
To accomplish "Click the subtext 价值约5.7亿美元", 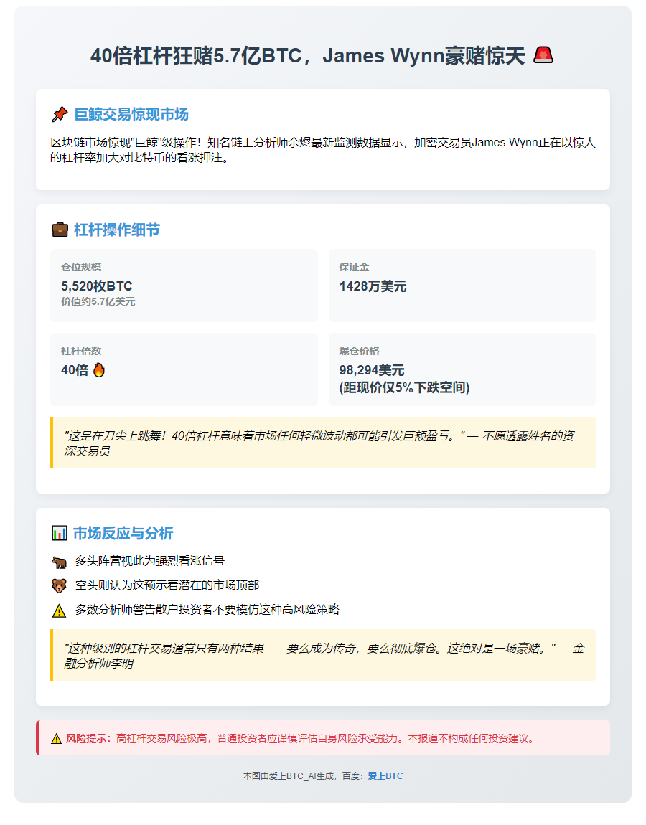I will click(98, 301).
